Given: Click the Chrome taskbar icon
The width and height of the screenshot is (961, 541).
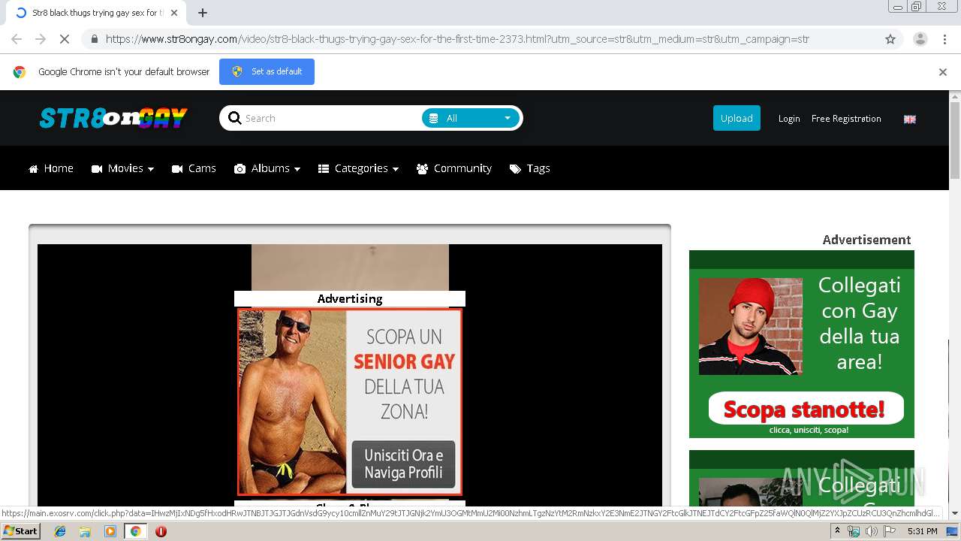Looking at the screenshot, I should (x=135, y=531).
